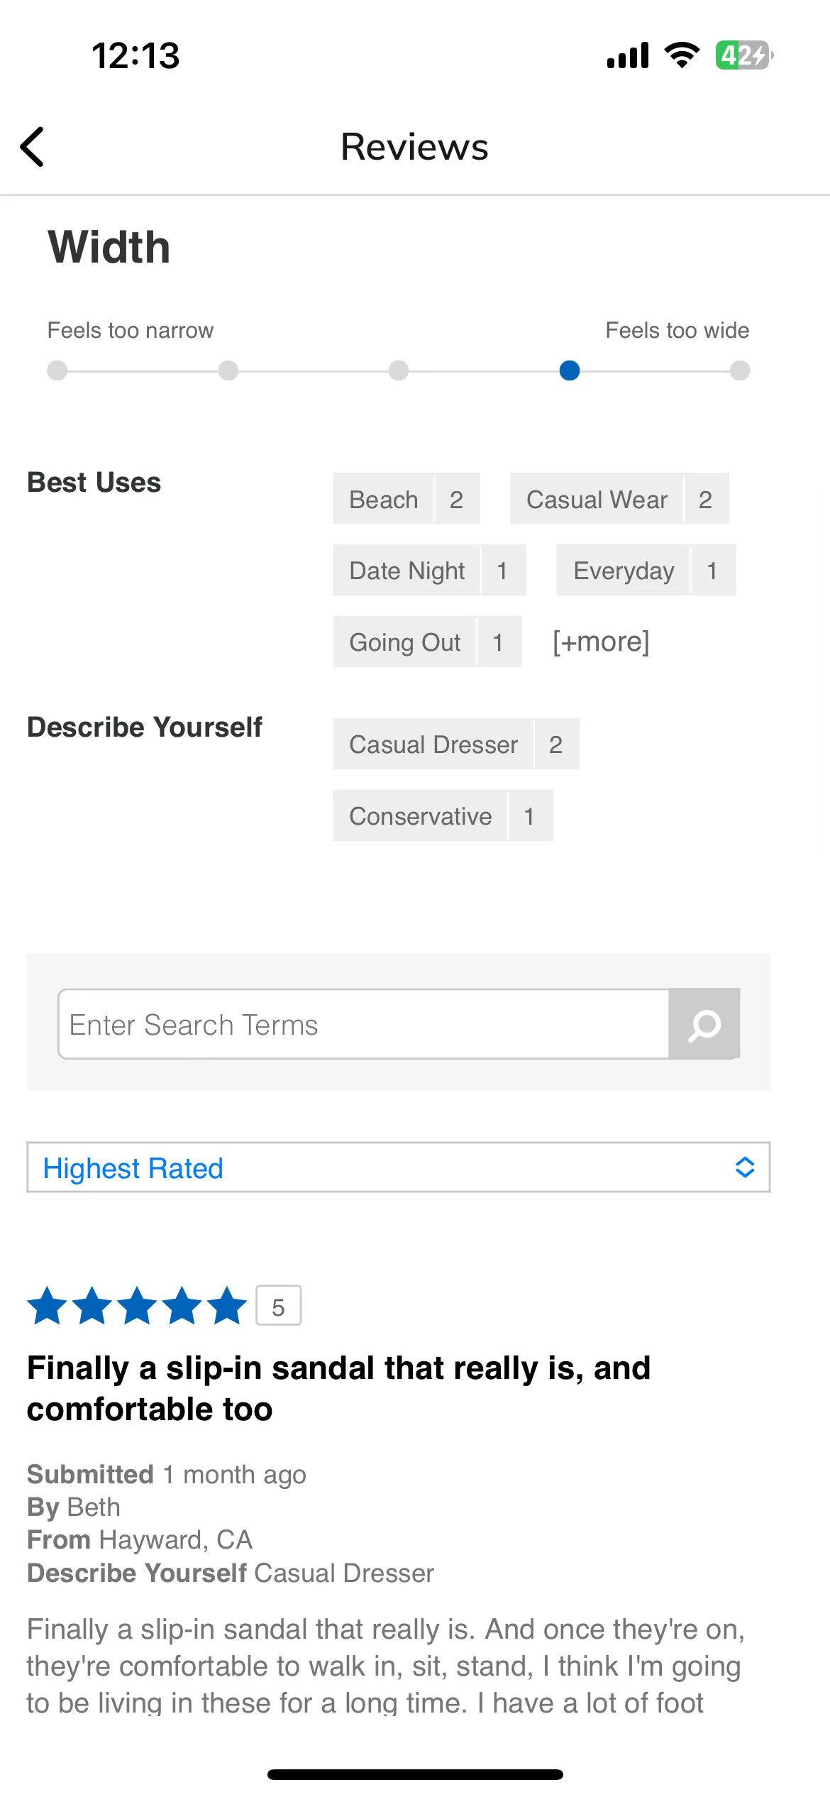The height and width of the screenshot is (1797, 830).
Task: Click the first blue rating star
Action: [x=48, y=1305]
